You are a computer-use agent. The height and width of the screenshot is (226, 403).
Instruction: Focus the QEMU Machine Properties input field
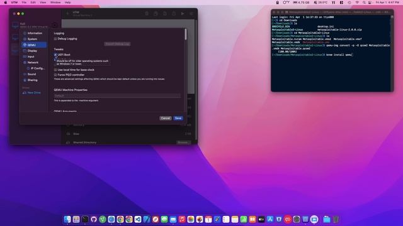tap(117, 95)
